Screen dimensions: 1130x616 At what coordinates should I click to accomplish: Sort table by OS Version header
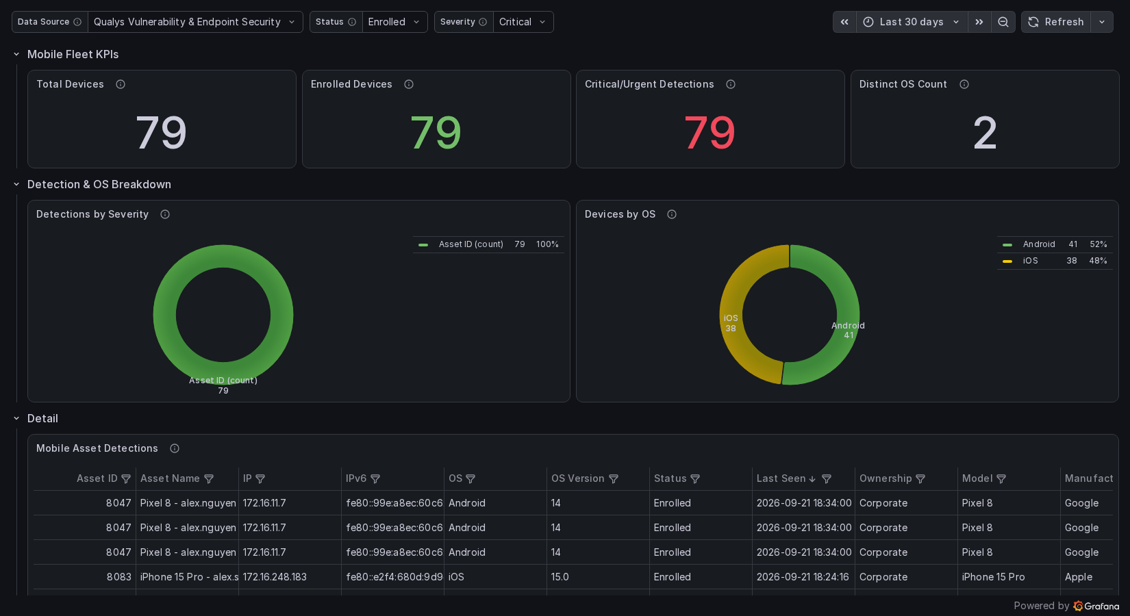point(577,478)
